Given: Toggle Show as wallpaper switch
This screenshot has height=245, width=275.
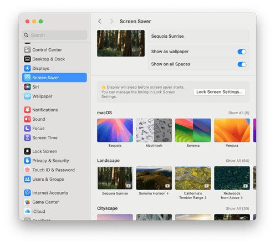Looking at the screenshot, I should pyautogui.click(x=242, y=52).
